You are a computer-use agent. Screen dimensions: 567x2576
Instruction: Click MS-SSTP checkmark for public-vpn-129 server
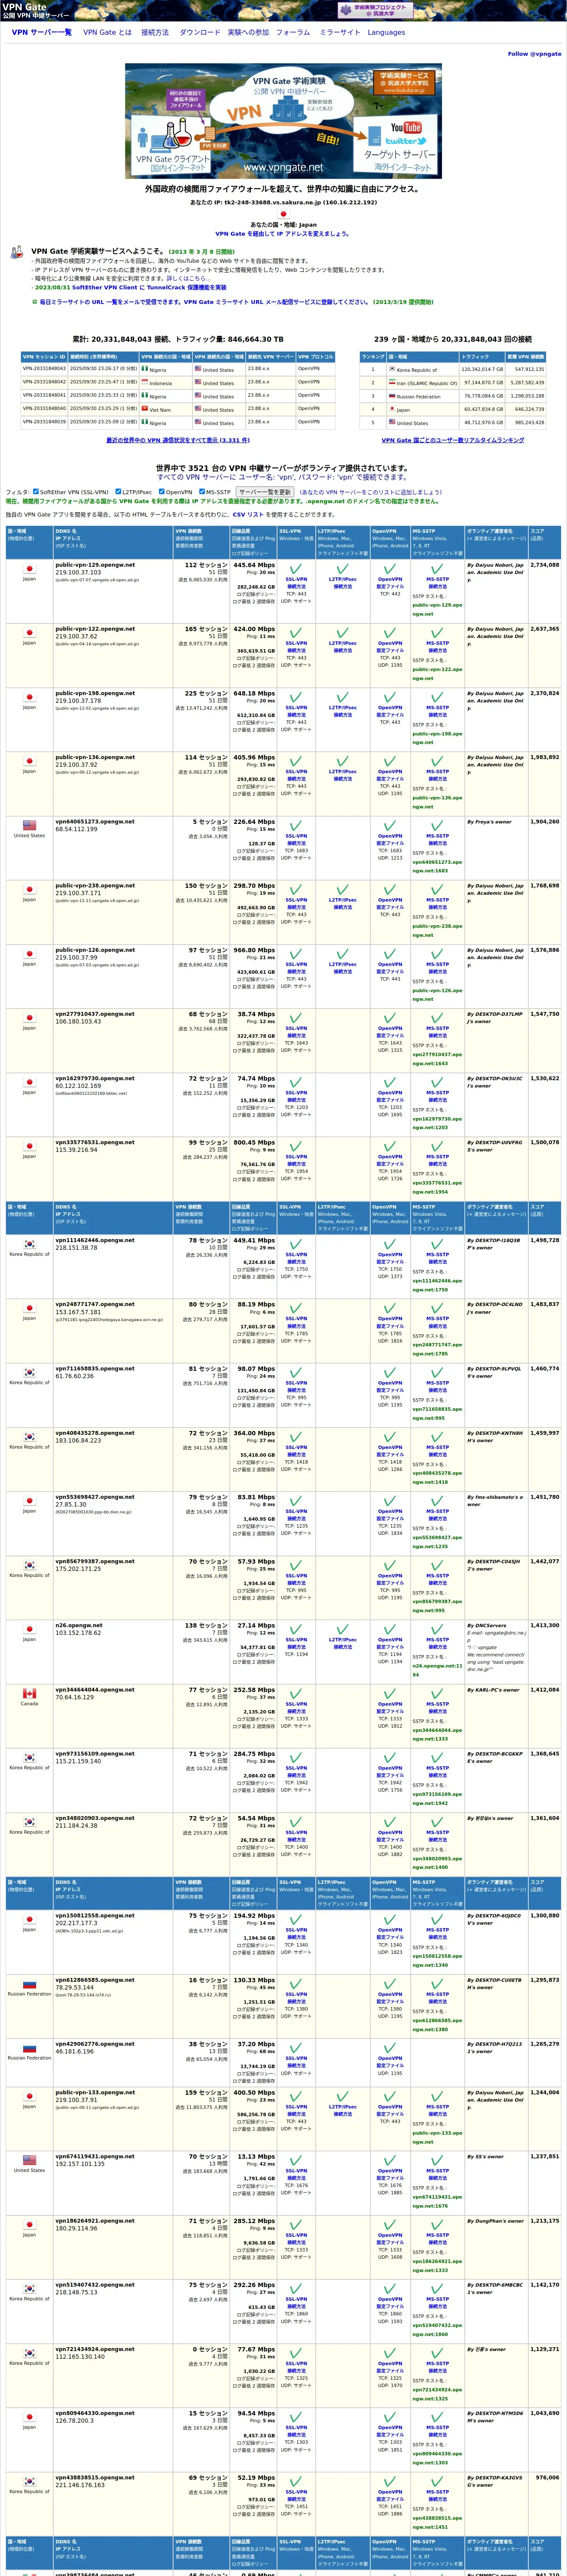[437, 568]
